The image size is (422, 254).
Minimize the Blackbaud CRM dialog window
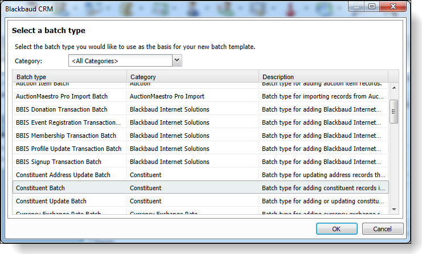(x=357, y=6)
